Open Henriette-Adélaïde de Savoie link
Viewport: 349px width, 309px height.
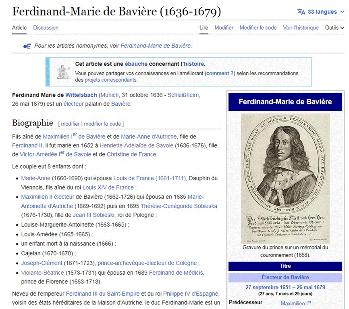(136, 145)
